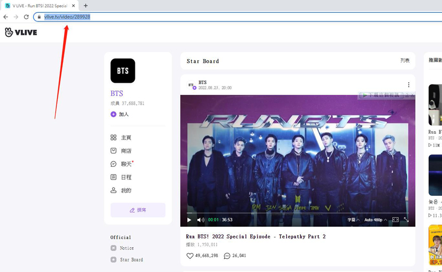Play the Run BTS video
442x272 pixels.
pyautogui.click(x=189, y=220)
